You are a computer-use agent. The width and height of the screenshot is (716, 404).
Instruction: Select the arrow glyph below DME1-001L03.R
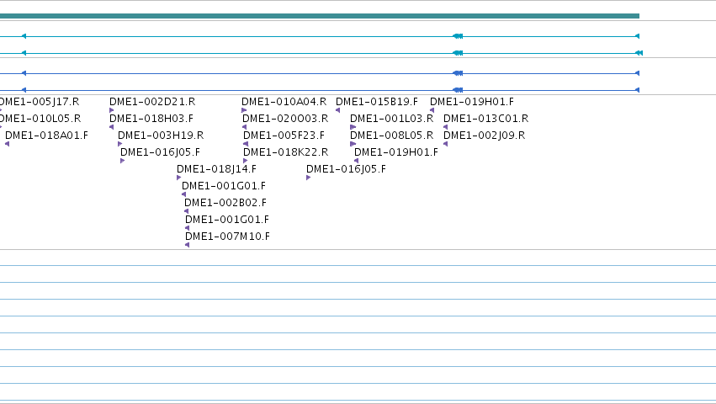[353, 127]
